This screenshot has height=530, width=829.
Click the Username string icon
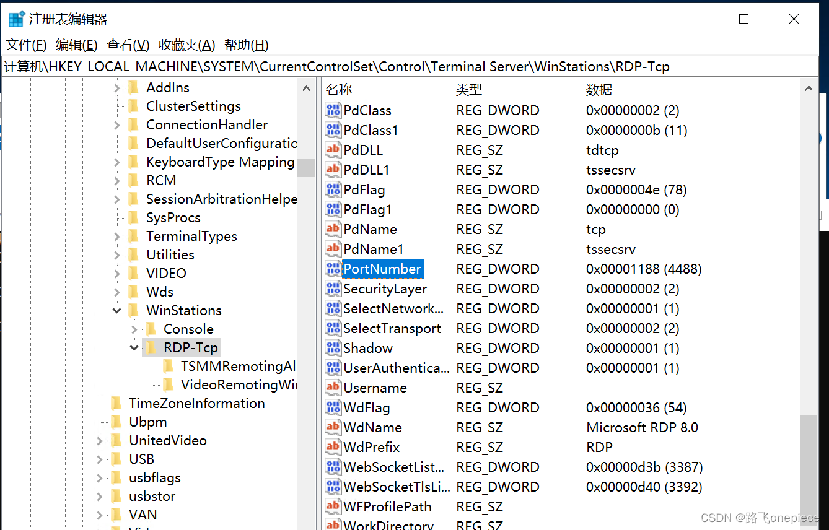(333, 388)
